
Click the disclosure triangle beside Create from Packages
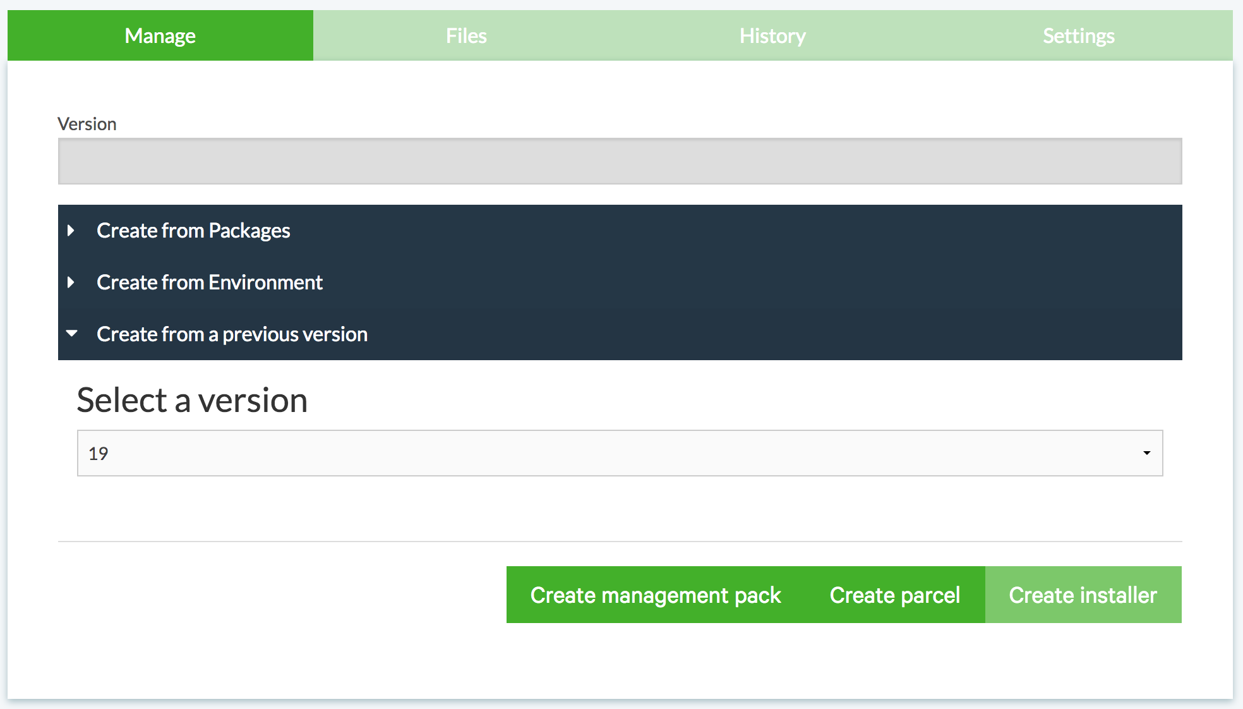(71, 231)
